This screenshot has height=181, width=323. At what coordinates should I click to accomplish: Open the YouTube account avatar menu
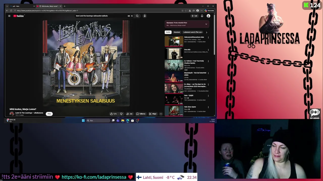click(208, 16)
